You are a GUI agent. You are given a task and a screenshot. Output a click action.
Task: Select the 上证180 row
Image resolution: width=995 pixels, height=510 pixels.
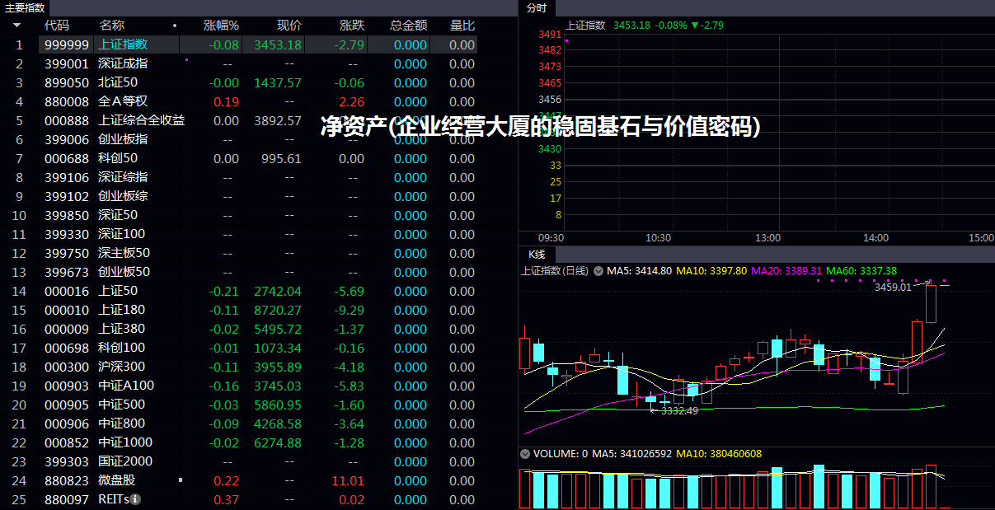point(239,310)
